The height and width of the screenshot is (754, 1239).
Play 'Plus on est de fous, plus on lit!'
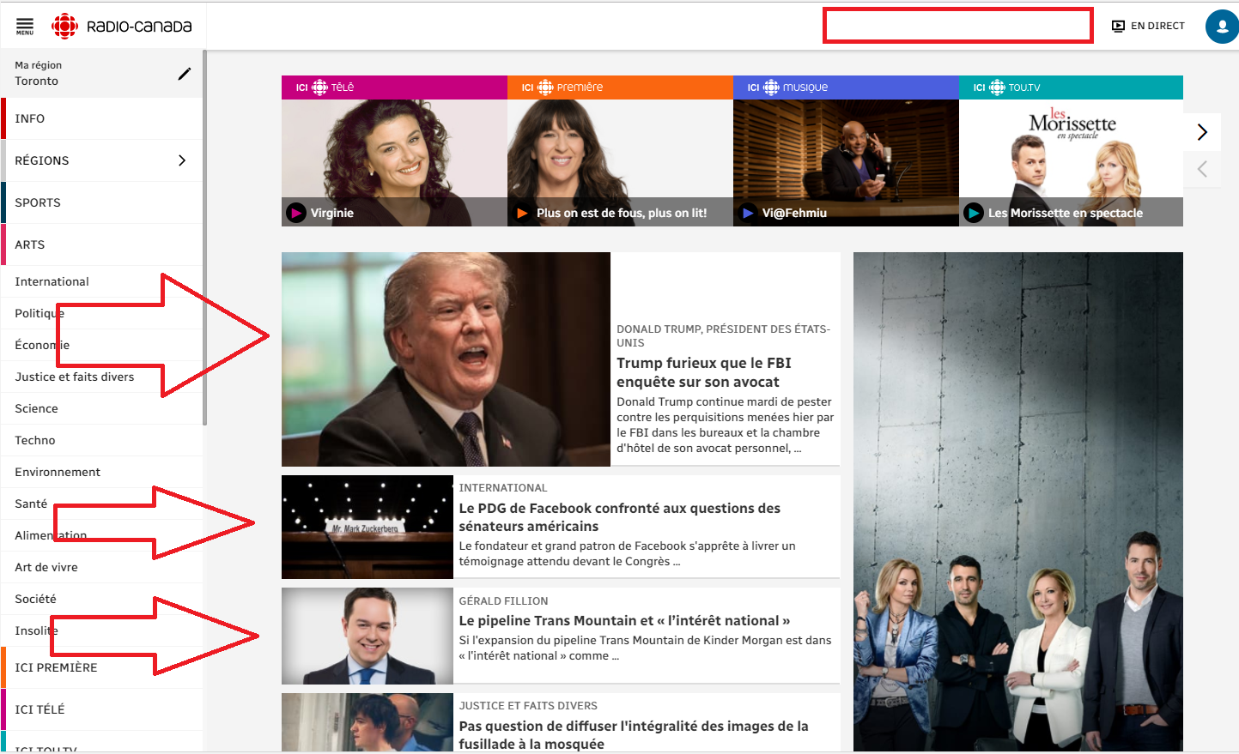pyautogui.click(x=522, y=213)
